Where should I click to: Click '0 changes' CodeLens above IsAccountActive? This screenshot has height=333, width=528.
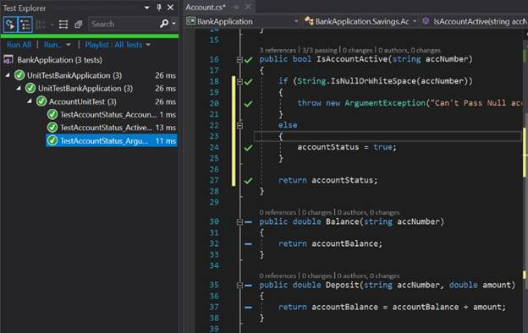[x=358, y=50]
